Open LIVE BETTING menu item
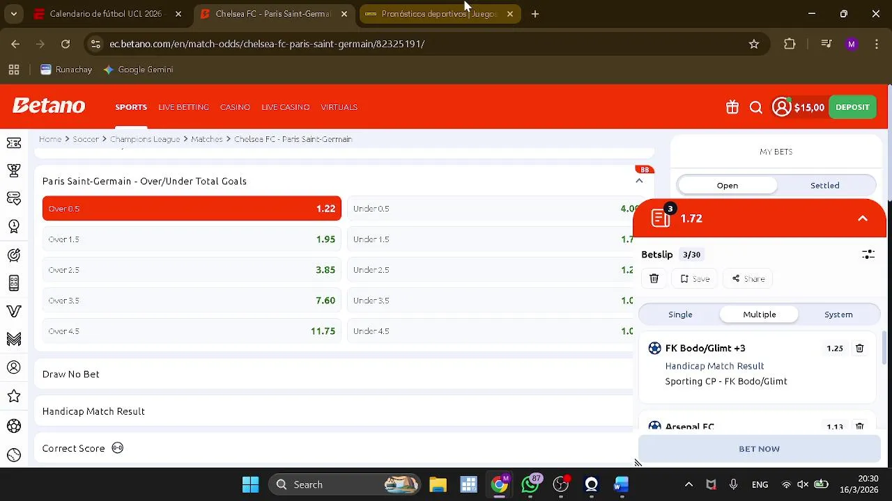The image size is (892, 501). [183, 107]
